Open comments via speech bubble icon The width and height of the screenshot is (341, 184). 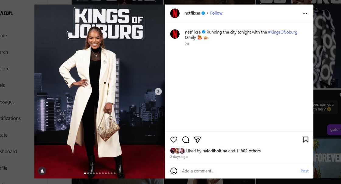[185, 140]
